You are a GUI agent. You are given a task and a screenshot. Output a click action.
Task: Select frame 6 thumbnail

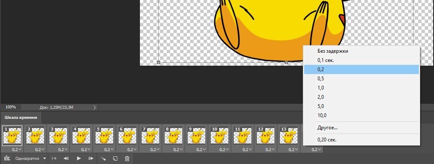127,136
